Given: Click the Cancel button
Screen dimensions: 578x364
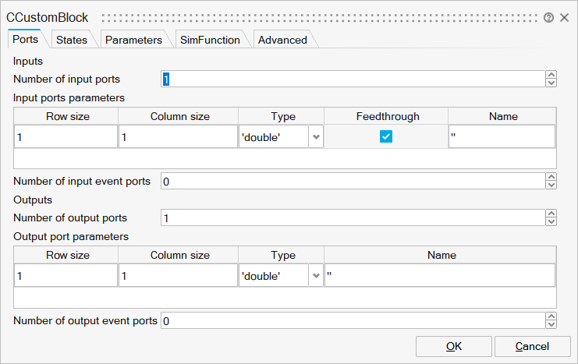Looking at the screenshot, I should 533,346.
